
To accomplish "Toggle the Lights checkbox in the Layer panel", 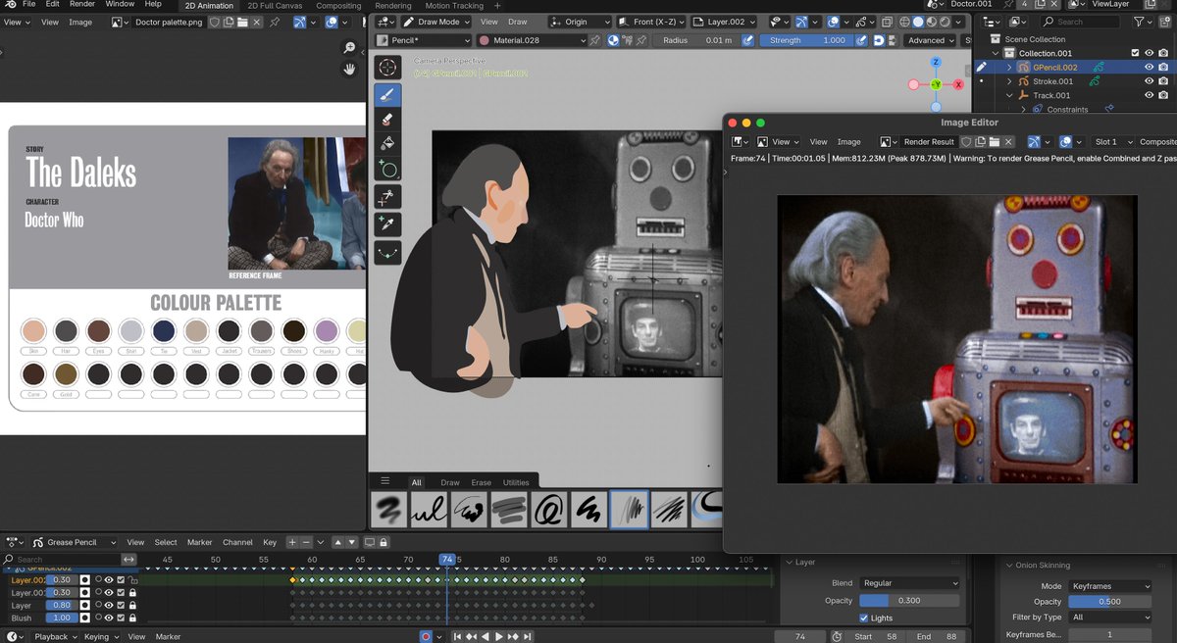I will pyautogui.click(x=863, y=618).
